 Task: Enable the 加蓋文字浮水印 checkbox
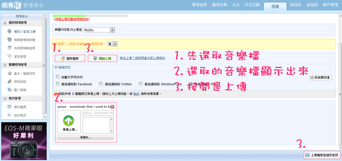tap(57, 77)
